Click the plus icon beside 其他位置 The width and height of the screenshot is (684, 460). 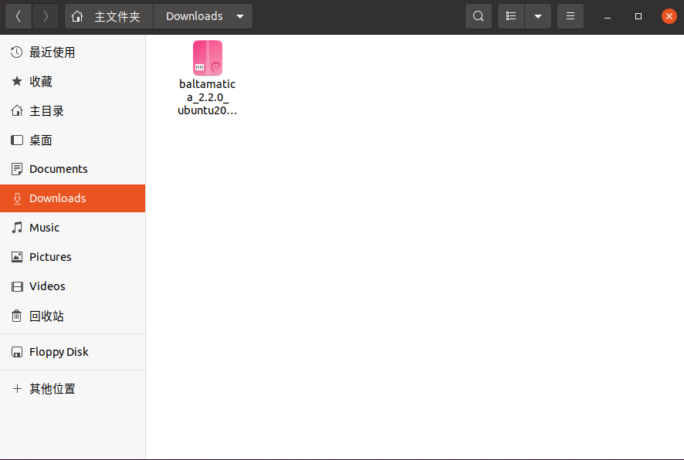tap(17, 388)
